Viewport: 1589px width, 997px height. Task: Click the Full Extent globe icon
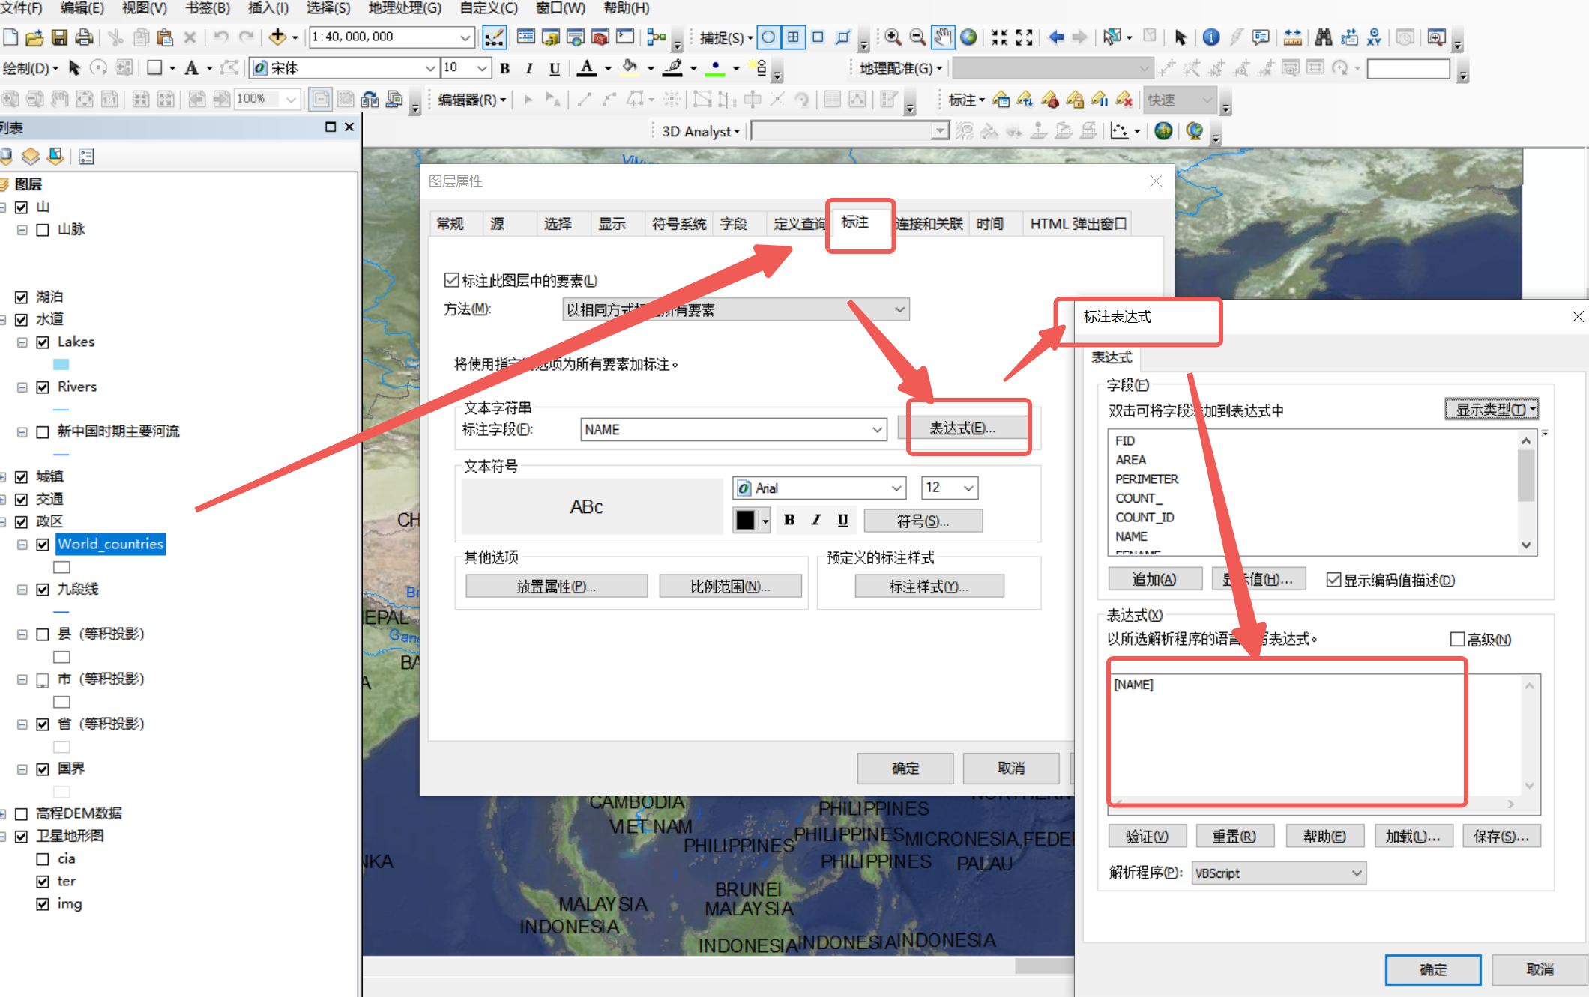pos(968,37)
